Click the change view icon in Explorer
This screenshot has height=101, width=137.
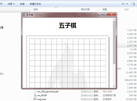[x=123, y=4]
